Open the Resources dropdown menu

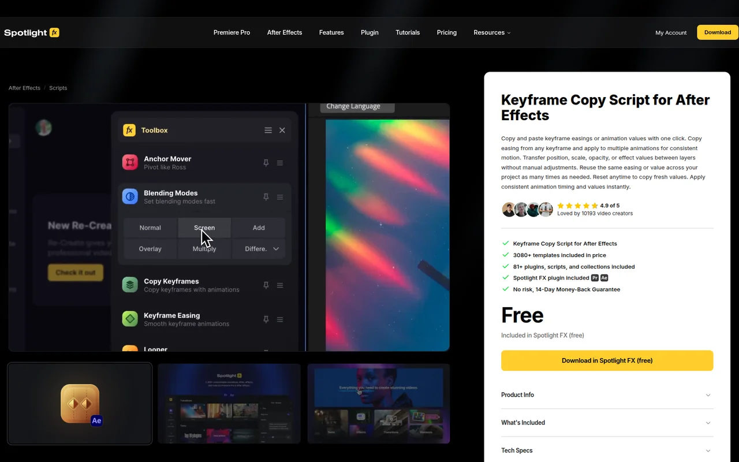(x=492, y=32)
